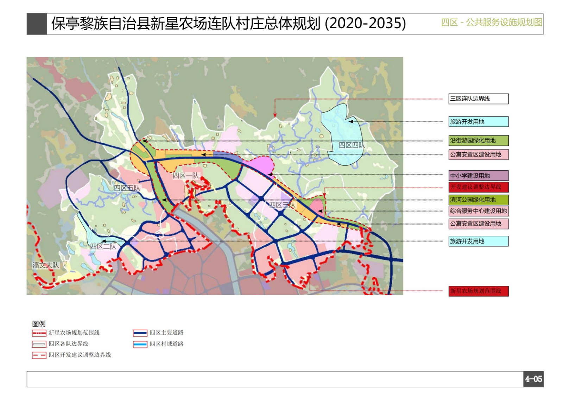Click legend text 四区开发建议调整边界线

point(80,355)
